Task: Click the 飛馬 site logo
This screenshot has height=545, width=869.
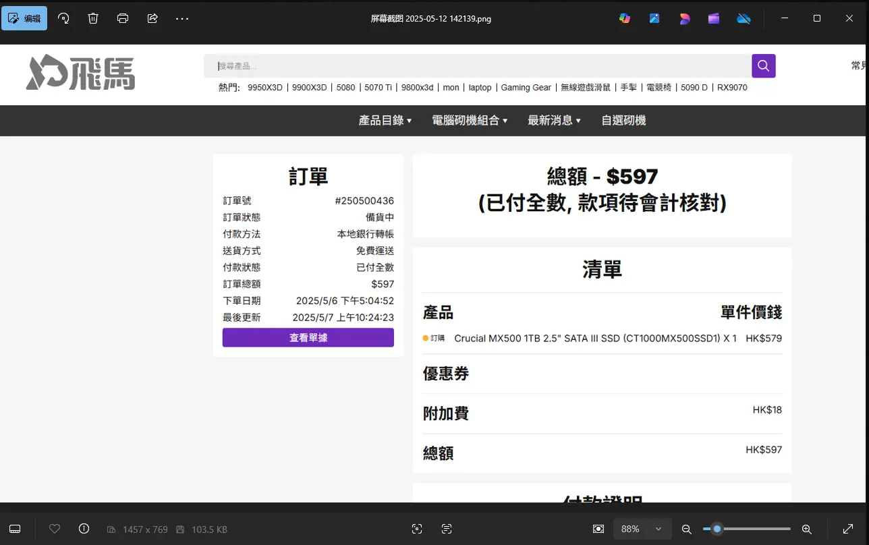Action: [x=80, y=72]
